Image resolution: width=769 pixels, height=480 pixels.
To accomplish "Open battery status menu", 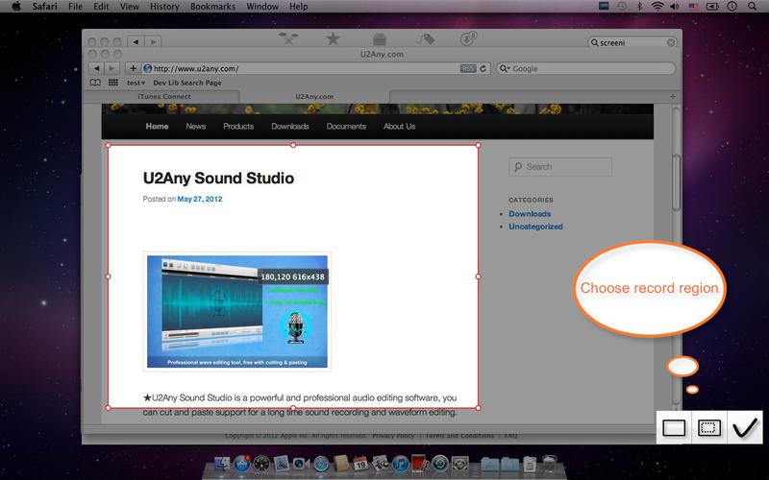I will click(x=712, y=7).
